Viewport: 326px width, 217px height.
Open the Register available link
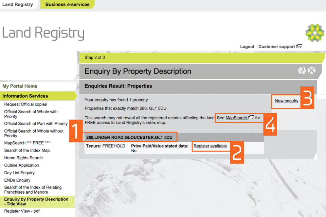pos(210,146)
